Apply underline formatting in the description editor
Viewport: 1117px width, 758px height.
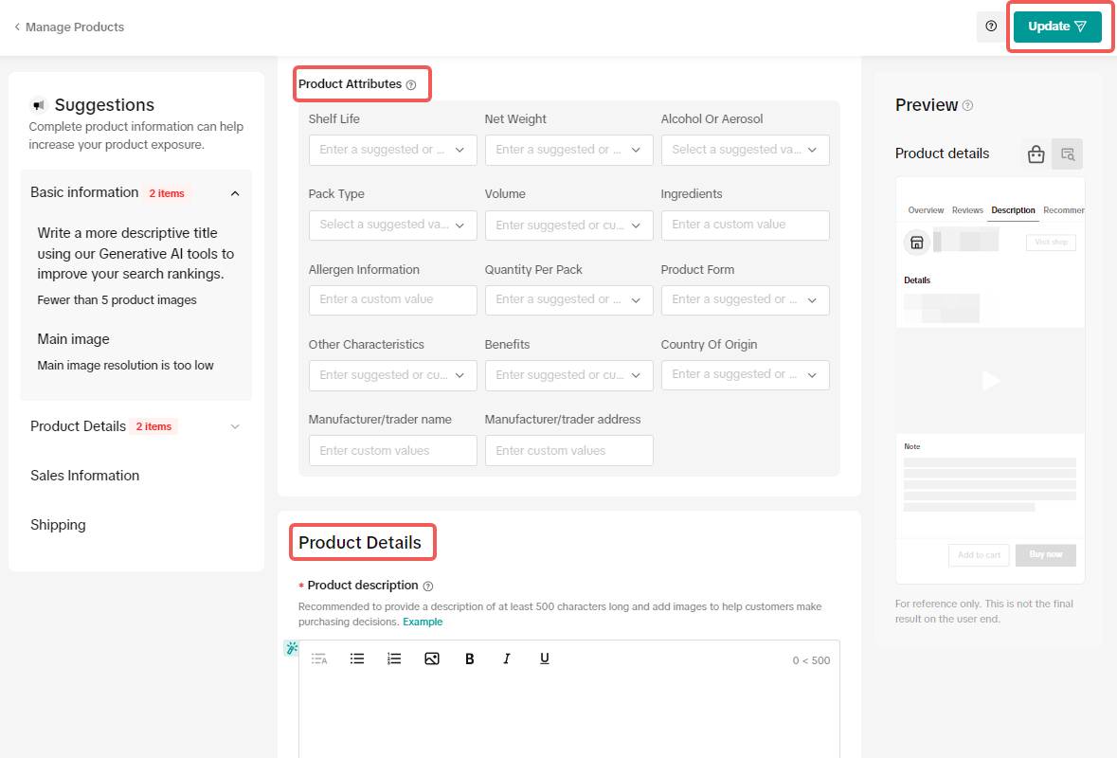click(x=544, y=659)
